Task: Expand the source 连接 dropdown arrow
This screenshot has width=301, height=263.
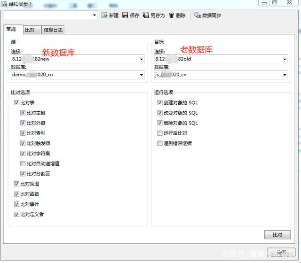Action: click(x=142, y=59)
